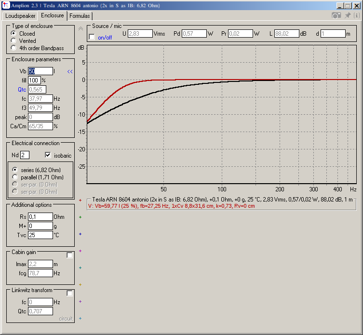The height and width of the screenshot is (335, 363).
Task: Click the Amplion app icon in title bar
Action: coord(6,5)
